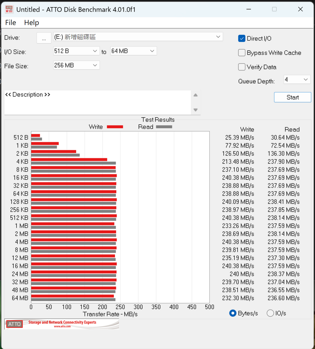Open the Queue Depth dropdown
The image size is (315, 349).
[x=297, y=79]
